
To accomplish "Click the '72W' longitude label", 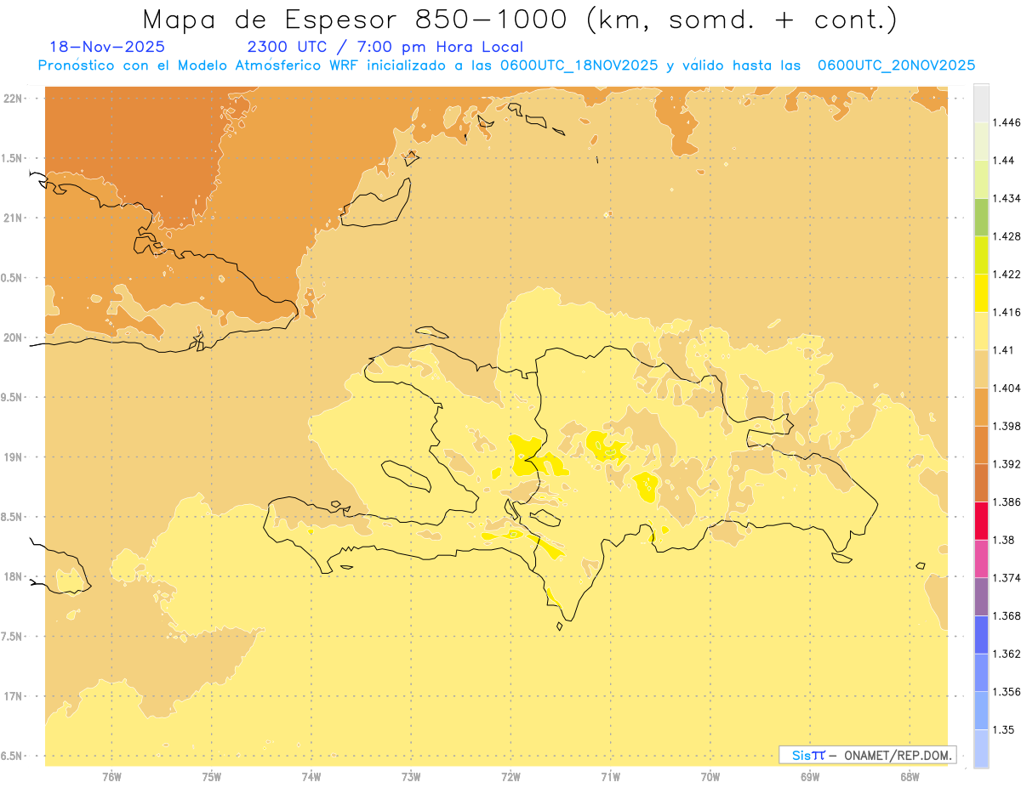I will click(510, 777).
